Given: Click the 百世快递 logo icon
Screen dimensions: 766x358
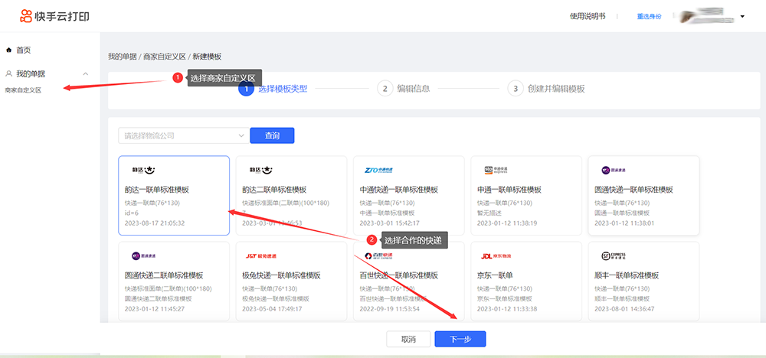Looking at the screenshot, I should click(378, 256).
